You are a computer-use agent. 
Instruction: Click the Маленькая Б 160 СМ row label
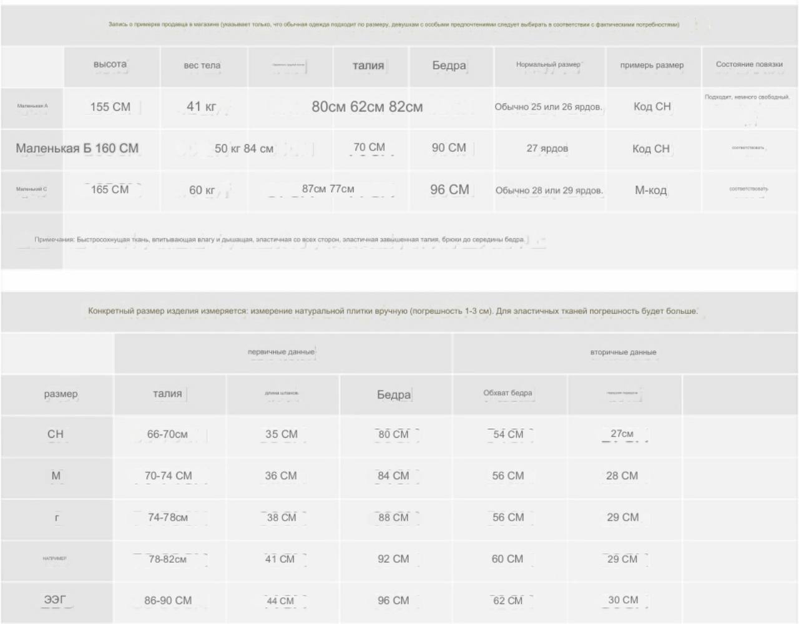click(77, 149)
